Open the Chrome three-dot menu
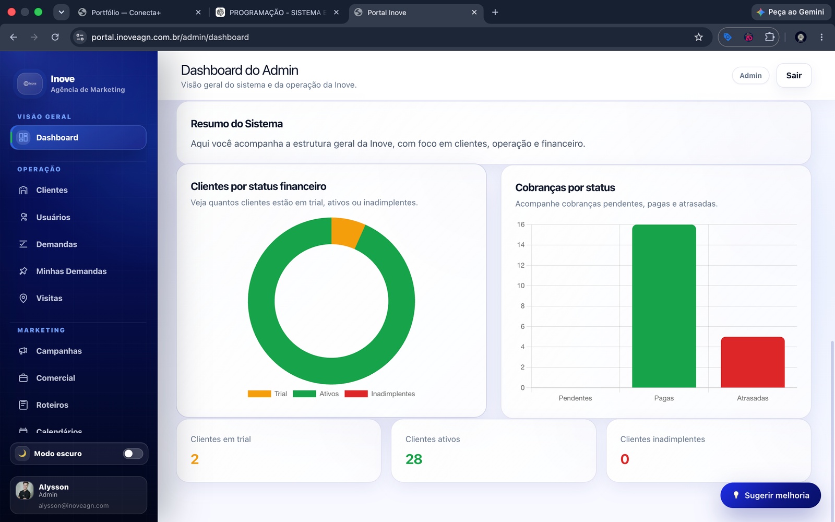 821,37
